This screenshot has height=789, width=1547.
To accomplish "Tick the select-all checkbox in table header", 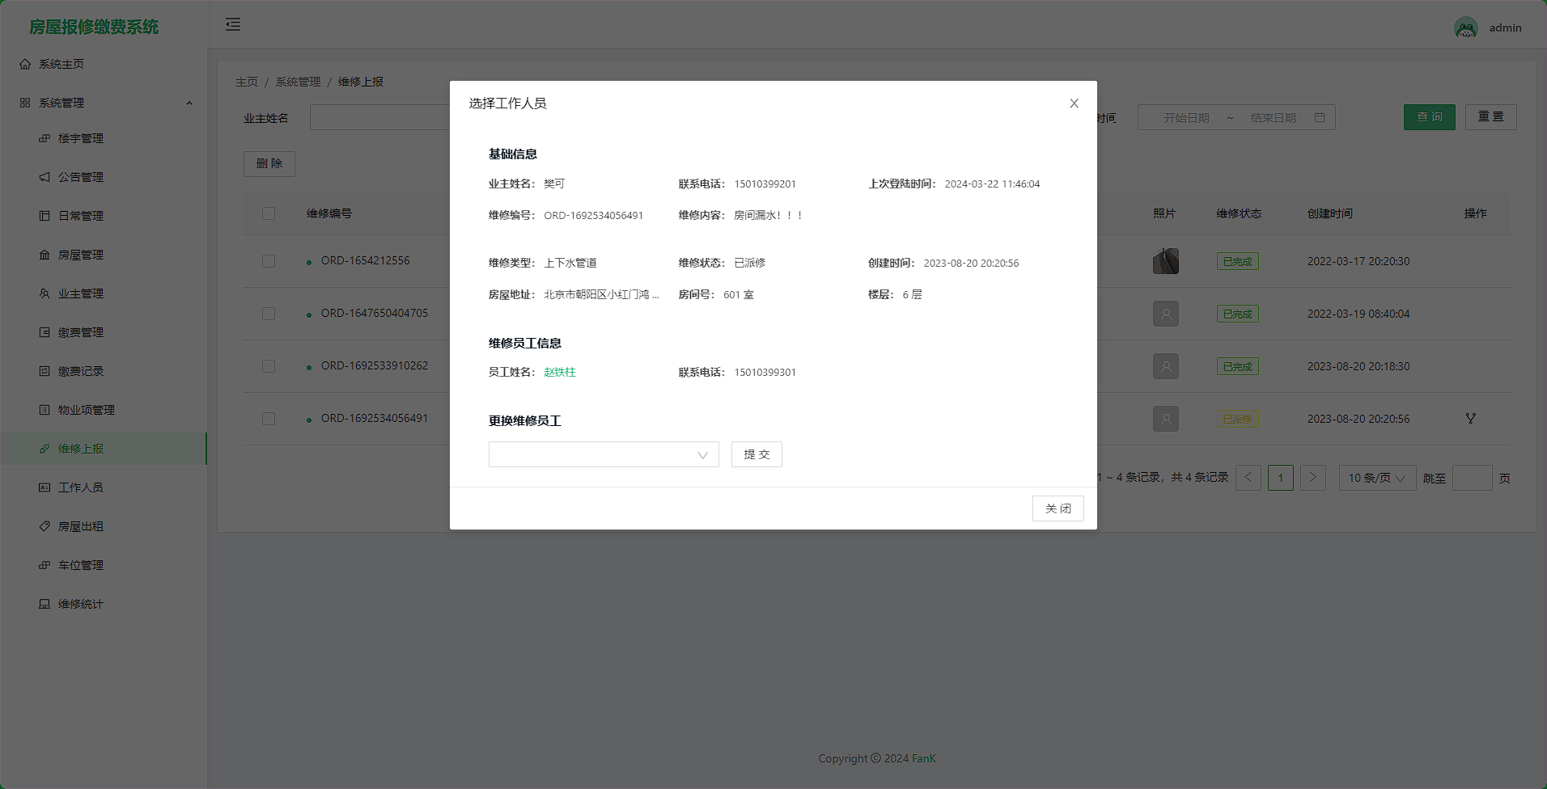I will (x=269, y=213).
